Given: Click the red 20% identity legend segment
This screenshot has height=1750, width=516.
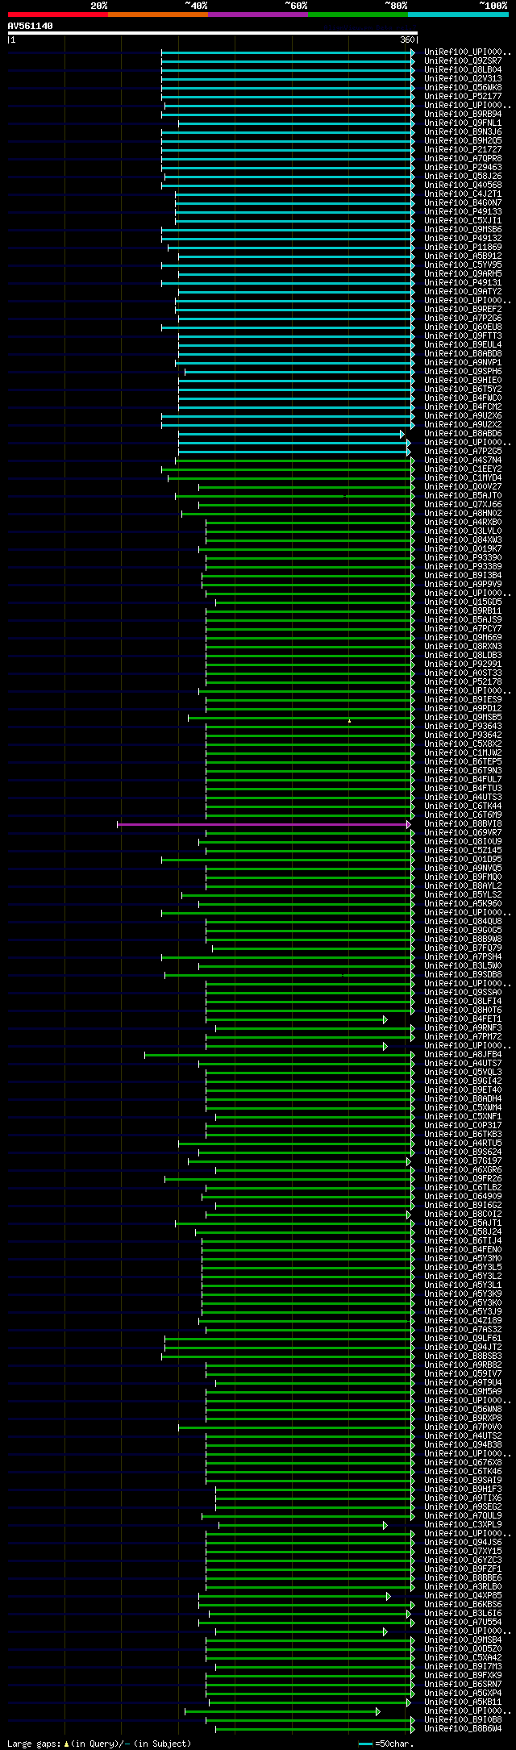Looking at the screenshot, I should [x=58, y=15].
